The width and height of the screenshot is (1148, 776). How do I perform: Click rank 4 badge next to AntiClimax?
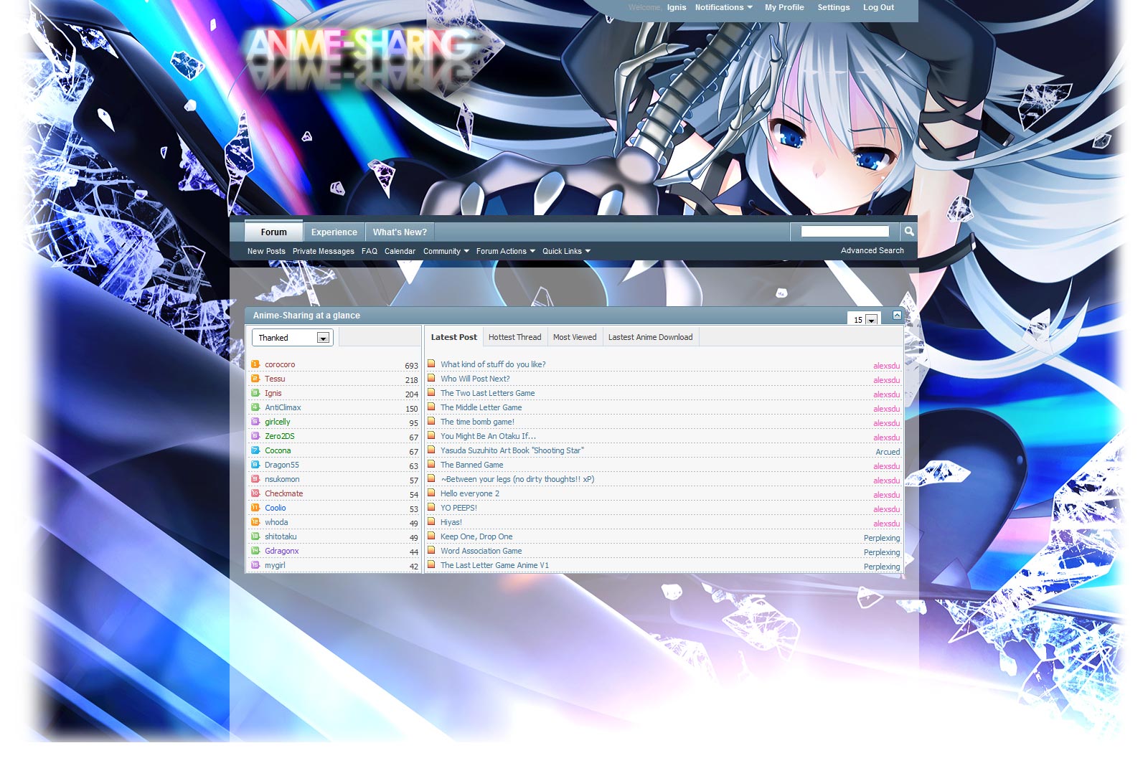(255, 407)
